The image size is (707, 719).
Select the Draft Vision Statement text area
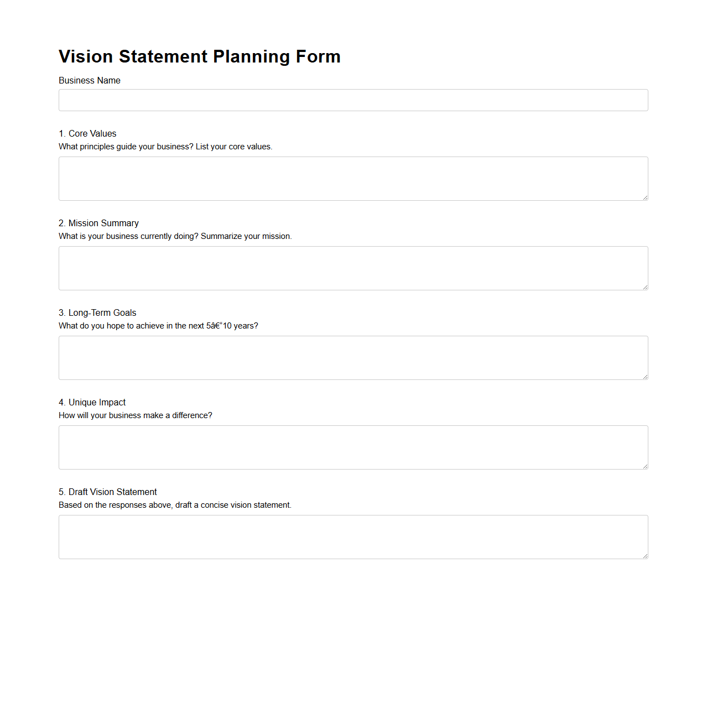(x=353, y=536)
